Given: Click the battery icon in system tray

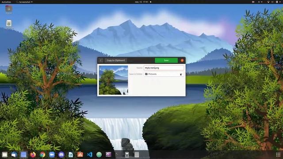Looking at the screenshot, I should (277, 2).
